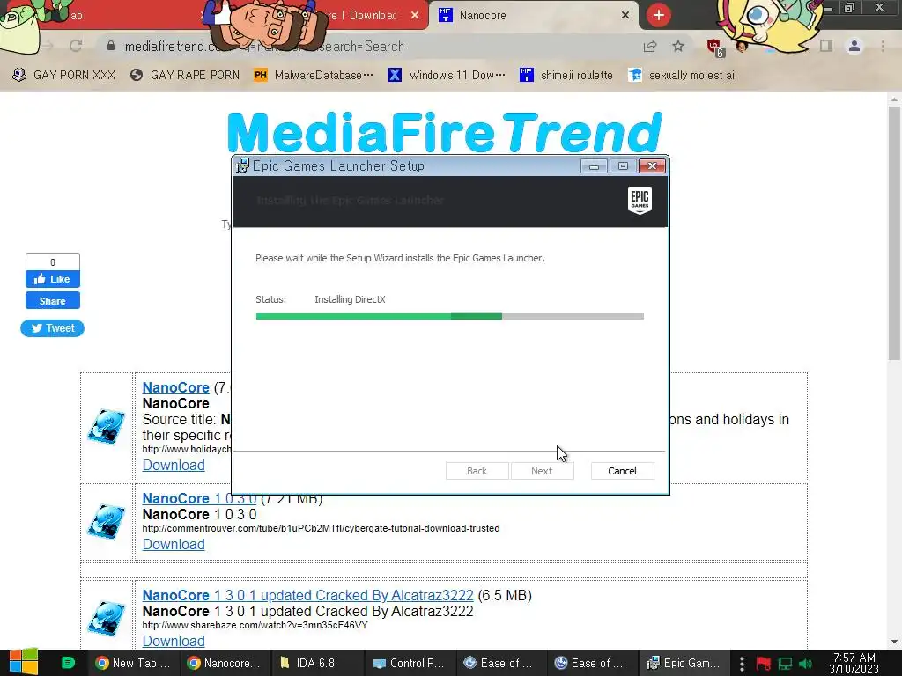
Task: Expand the taskbar overflow dots
Action: (x=742, y=664)
